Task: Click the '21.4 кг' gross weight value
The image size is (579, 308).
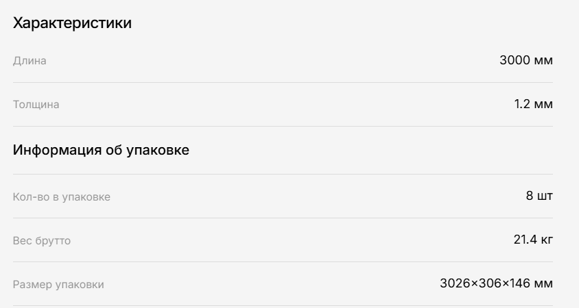Action: (533, 240)
